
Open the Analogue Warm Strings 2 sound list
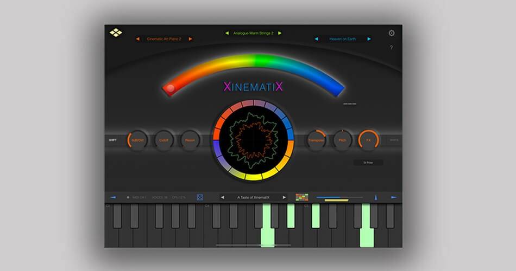point(253,33)
